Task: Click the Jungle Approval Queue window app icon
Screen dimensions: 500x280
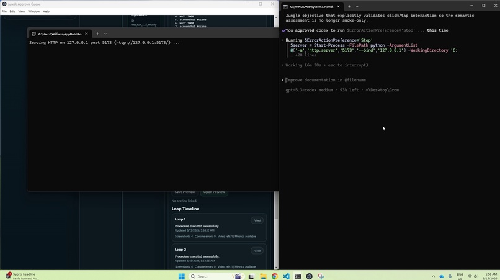Action: pyautogui.click(x=4, y=4)
